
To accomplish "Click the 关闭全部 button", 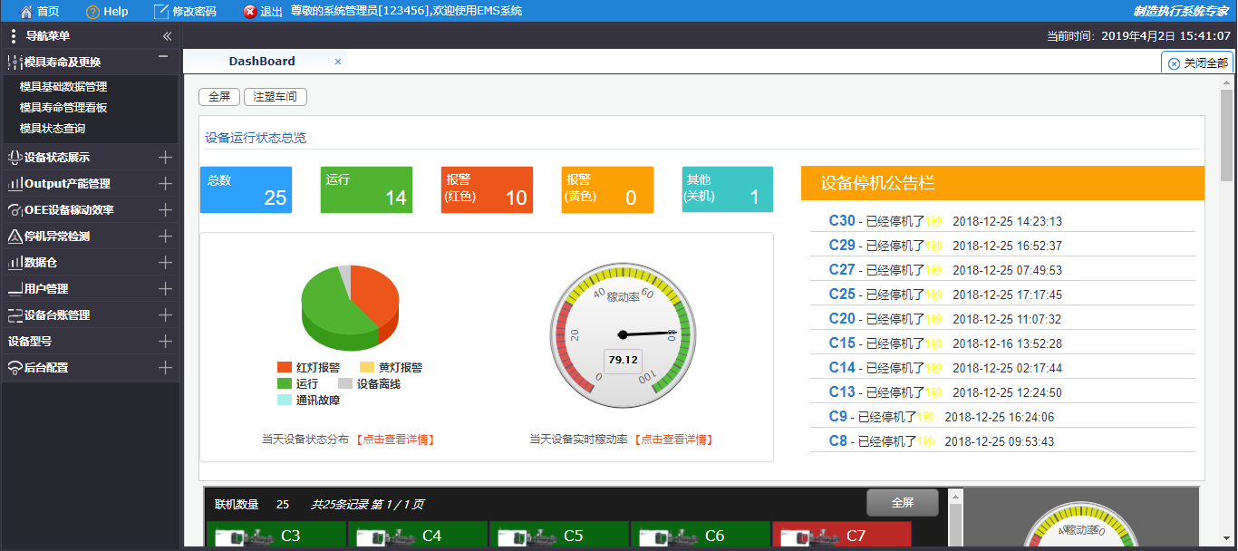I will pos(1197,63).
